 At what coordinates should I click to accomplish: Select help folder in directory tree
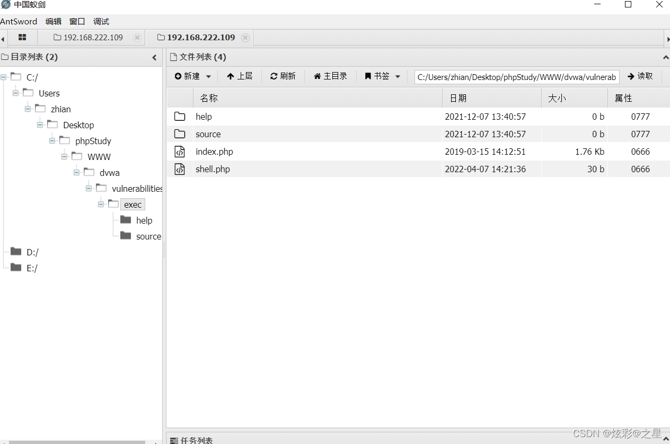click(144, 220)
